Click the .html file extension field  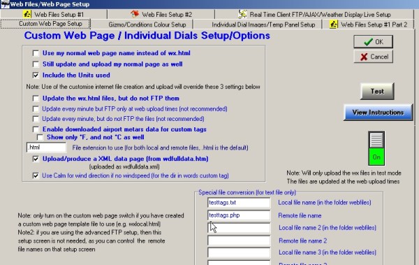tap(46, 148)
